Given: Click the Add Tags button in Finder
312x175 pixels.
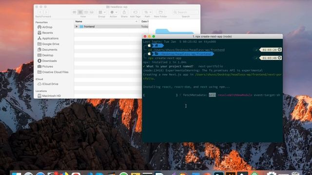Looking at the screenshot, I should click(x=136, y=12).
